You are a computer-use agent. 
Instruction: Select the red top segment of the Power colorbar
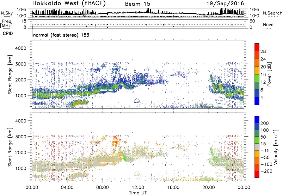click(257, 48)
